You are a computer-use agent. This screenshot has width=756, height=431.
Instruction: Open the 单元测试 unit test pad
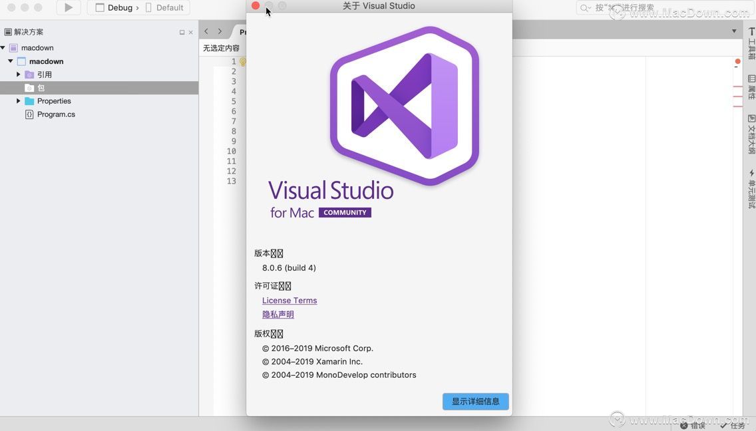(751, 188)
